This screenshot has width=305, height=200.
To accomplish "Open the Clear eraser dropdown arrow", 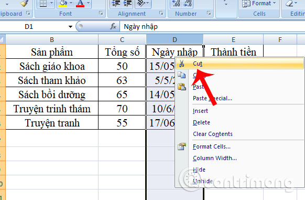I will pyautogui.click(x=296, y=3).
